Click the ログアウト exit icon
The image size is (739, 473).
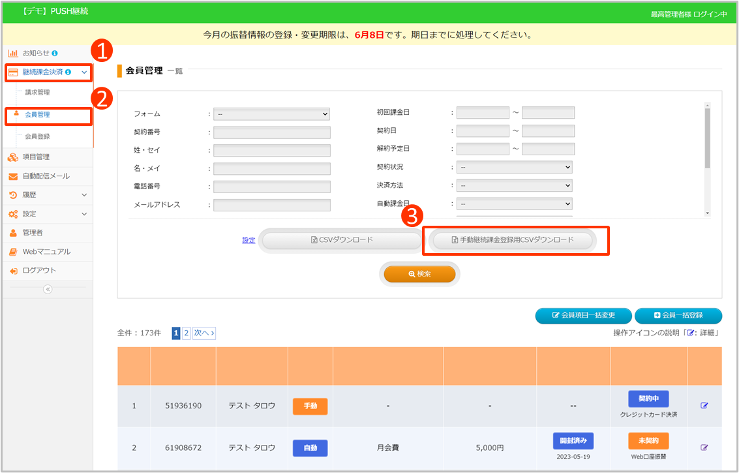pyautogui.click(x=13, y=271)
